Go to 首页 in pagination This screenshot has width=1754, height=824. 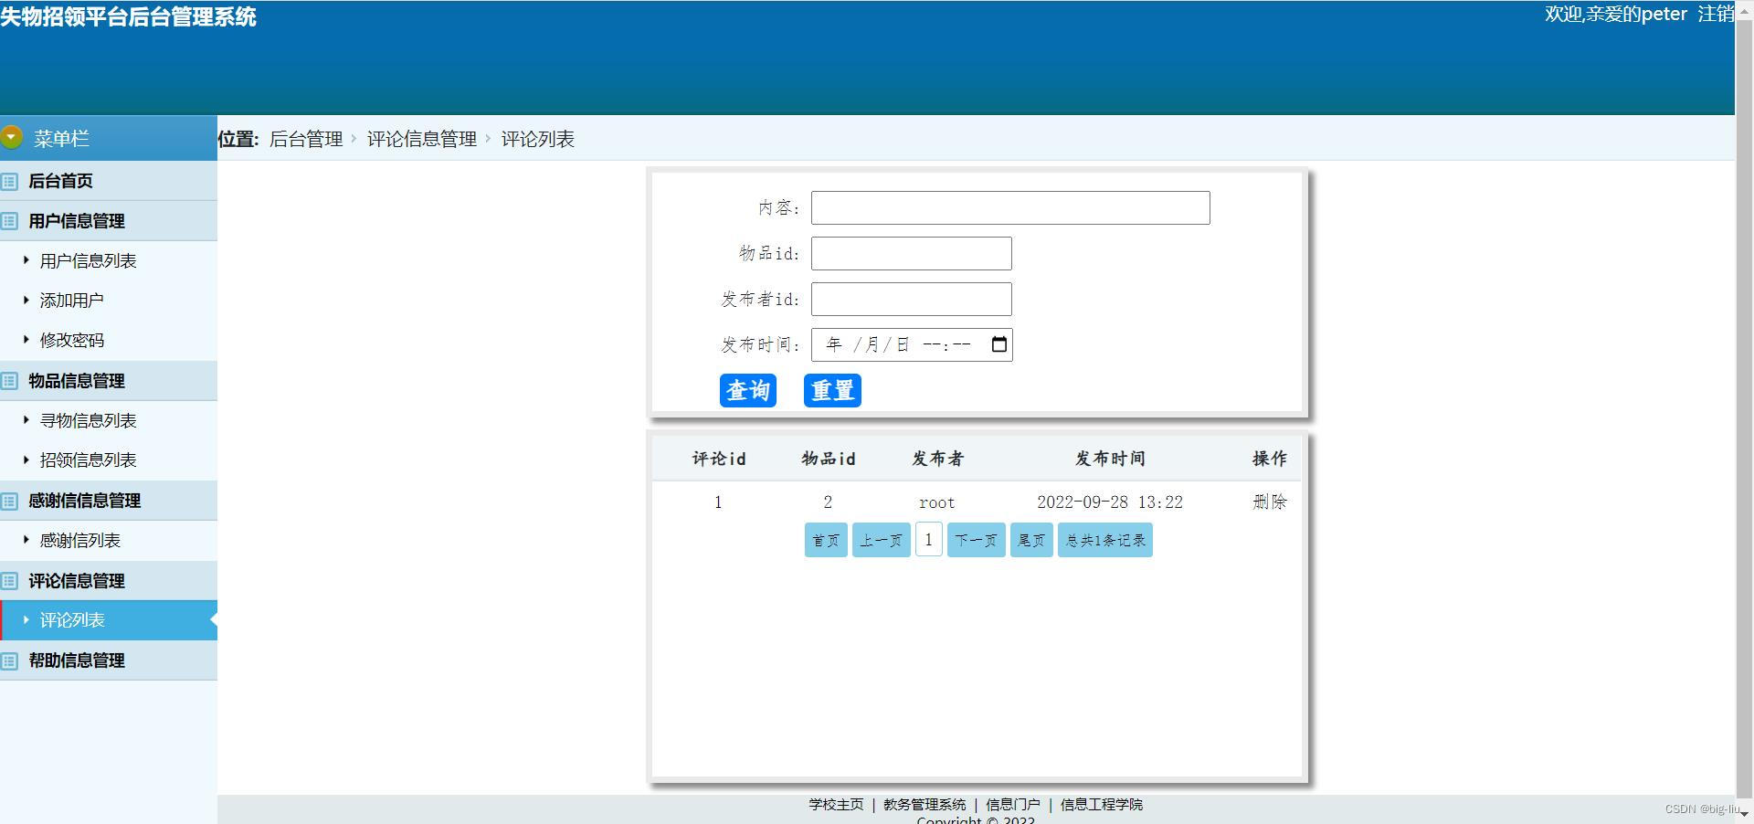(x=826, y=540)
